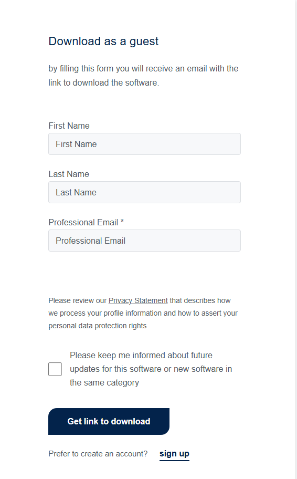Click the checkbox label about future updates
Image resolution: width=297 pixels, height=479 pixels.
(x=151, y=369)
